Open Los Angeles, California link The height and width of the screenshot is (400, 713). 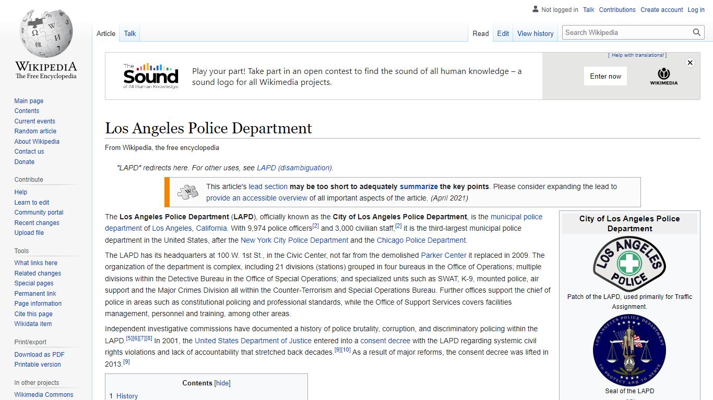pyautogui.click(x=189, y=228)
